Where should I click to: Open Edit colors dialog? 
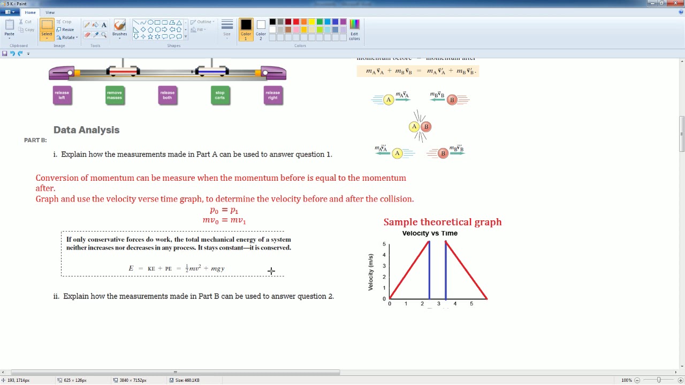point(354,29)
